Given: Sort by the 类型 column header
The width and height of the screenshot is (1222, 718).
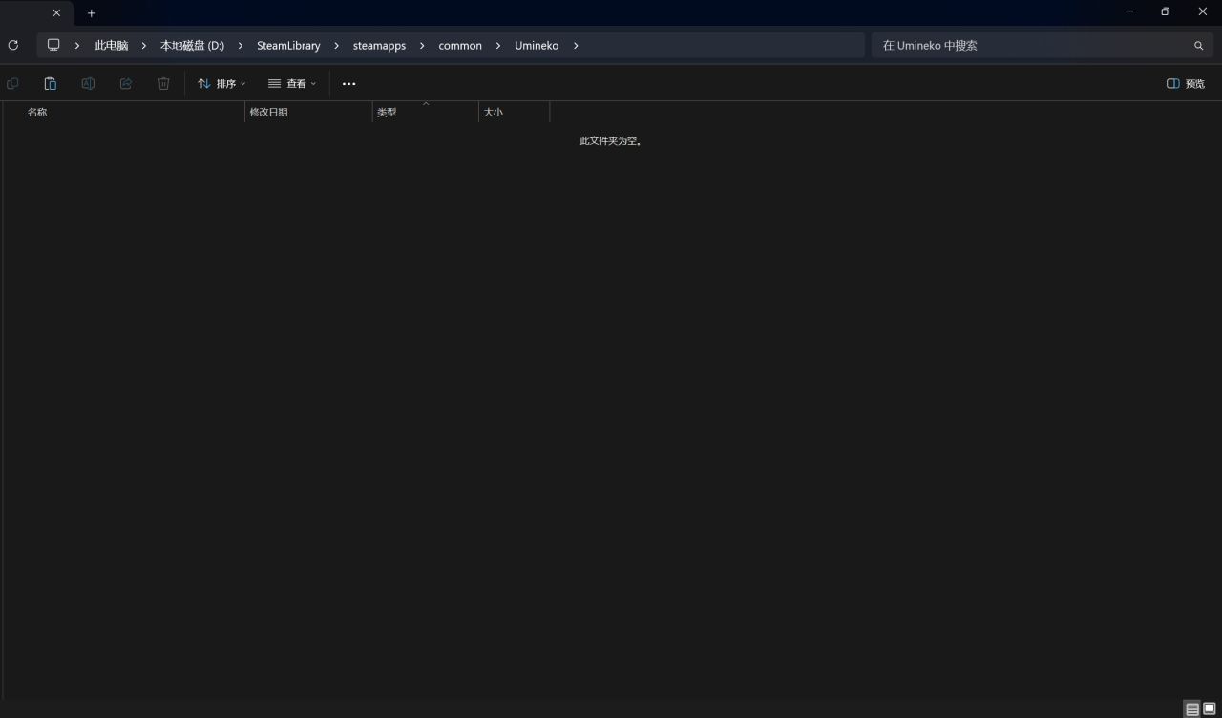Looking at the screenshot, I should (x=425, y=112).
